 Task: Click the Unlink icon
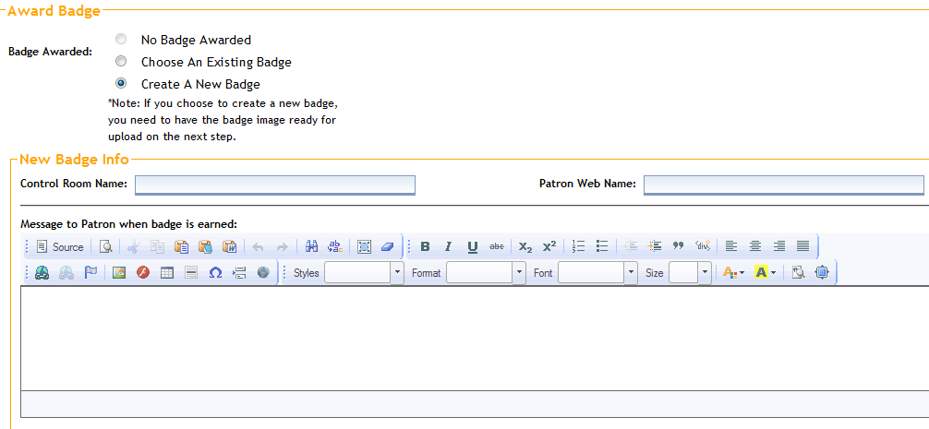[x=66, y=273]
